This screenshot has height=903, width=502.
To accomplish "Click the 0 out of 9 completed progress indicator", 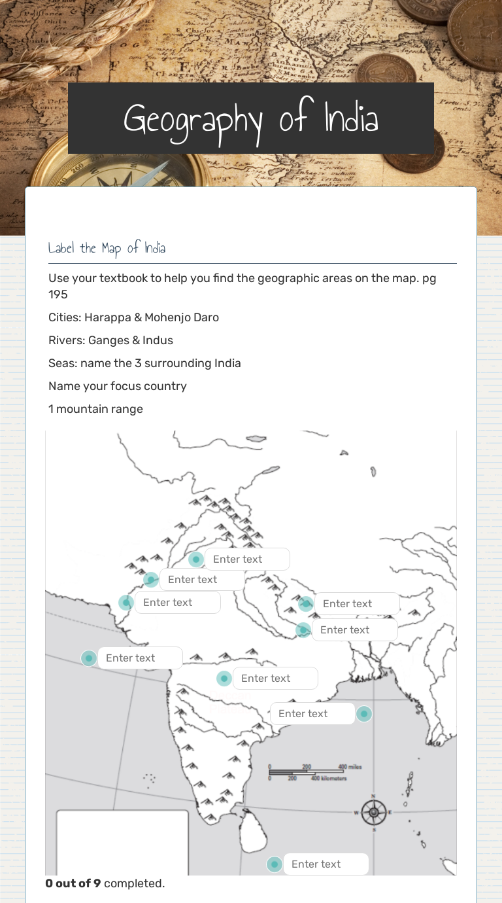I will 105,883.
